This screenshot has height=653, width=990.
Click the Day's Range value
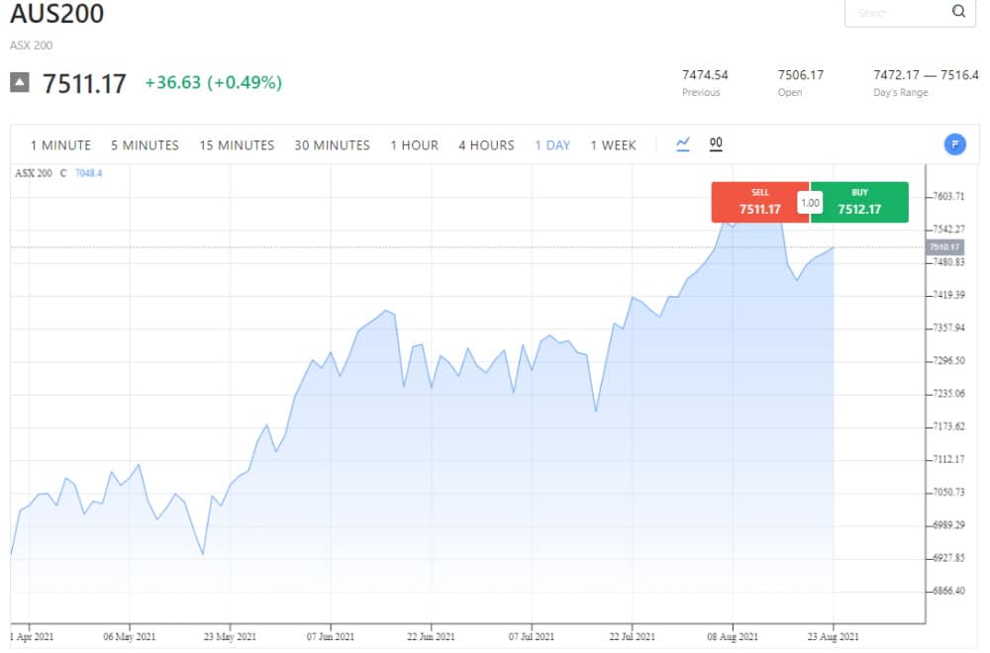point(926,75)
